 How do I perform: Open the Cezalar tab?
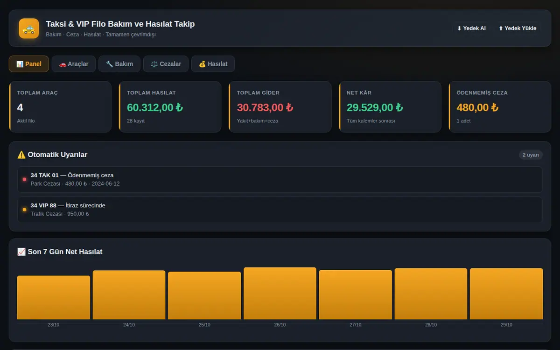pos(166,64)
